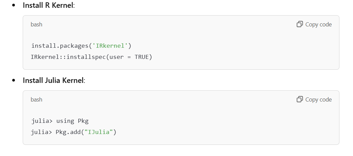Click the 'Copy code' text in the Julia block

point(318,99)
